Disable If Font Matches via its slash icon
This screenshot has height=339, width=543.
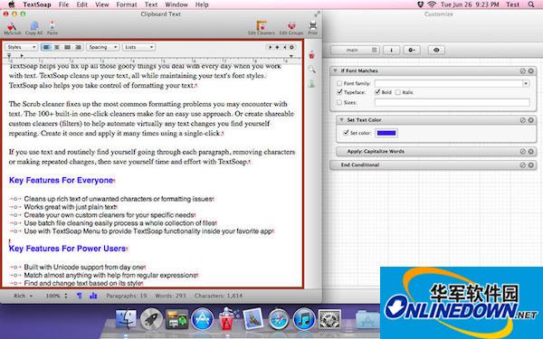pyautogui.click(x=522, y=71)
